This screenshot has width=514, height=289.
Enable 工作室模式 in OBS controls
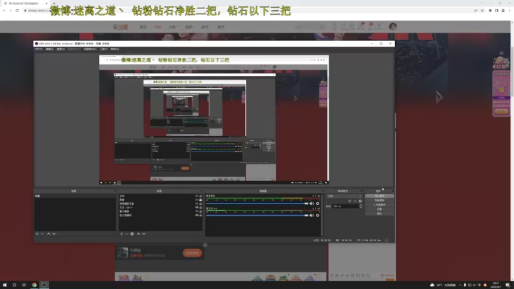[379, 205]
